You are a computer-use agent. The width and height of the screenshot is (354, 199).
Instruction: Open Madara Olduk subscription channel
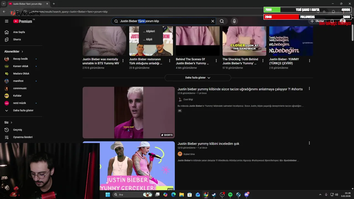click(x=21, y=74)
